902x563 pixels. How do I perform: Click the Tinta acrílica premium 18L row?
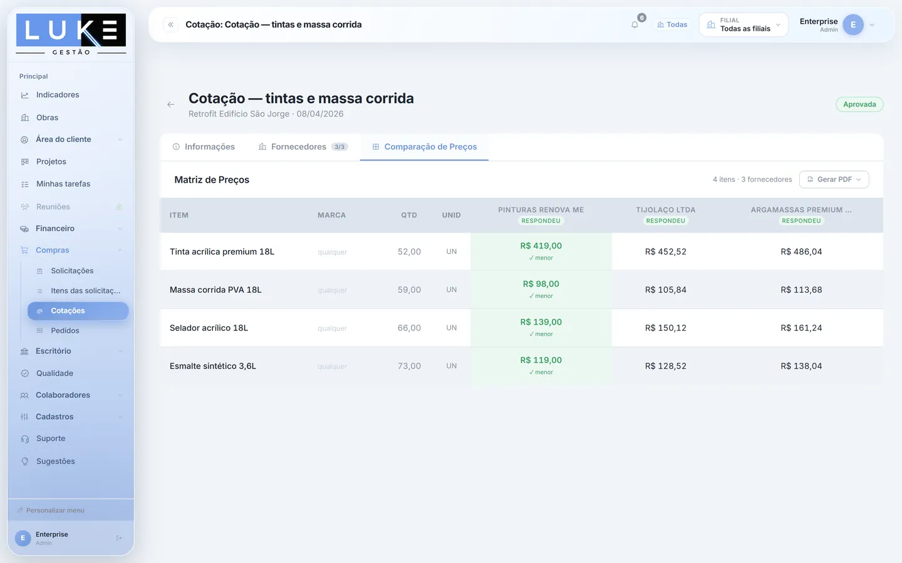coord(522,251)
